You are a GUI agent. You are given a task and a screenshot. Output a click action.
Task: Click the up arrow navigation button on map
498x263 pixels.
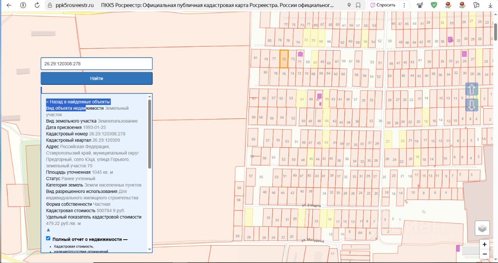click(472, 89)
